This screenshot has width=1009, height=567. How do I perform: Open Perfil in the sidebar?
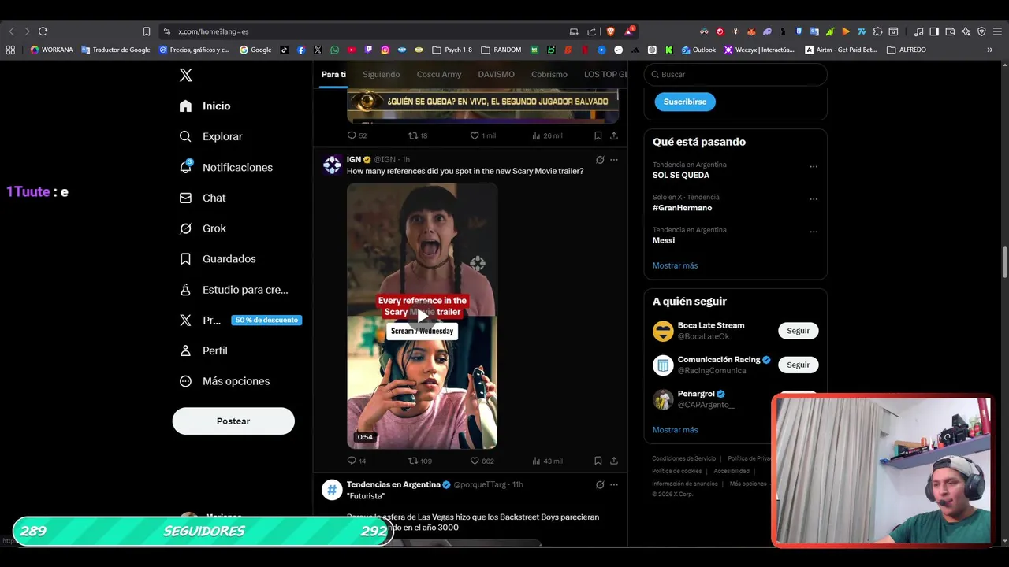tap(203, 350)
